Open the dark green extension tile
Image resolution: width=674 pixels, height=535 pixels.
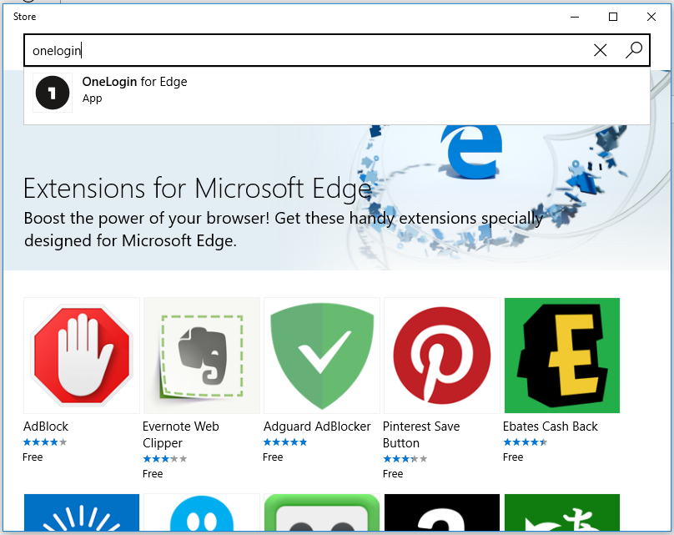[562, 512]
